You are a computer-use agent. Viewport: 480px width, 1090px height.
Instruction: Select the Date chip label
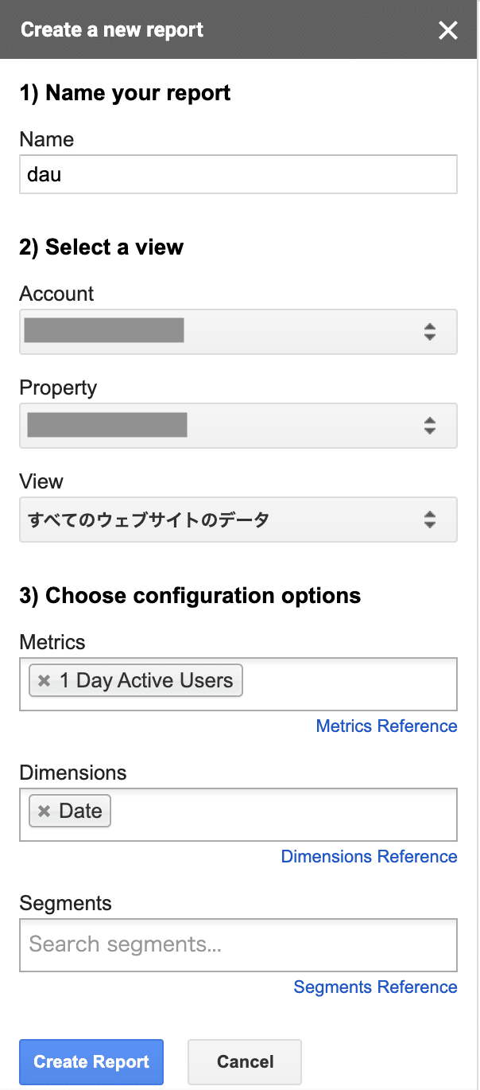click(x=81, y=812)
